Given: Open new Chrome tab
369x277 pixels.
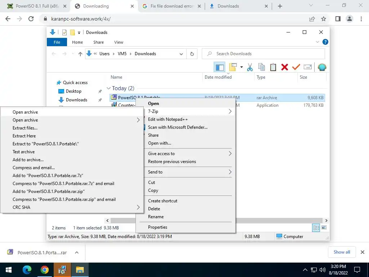Looking at the screenshot, I should point(280,6).
